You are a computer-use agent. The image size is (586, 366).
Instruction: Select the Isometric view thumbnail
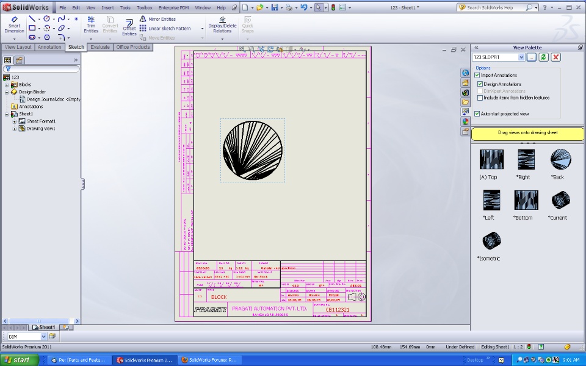[x=491, y=240]
